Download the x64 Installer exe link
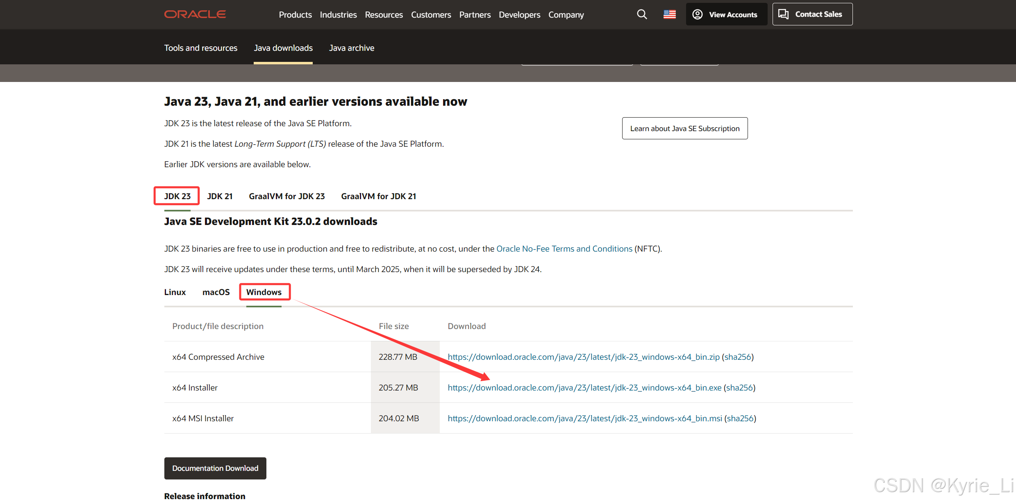The width and height of the screenshot is (1016, 502). point(584,388)
